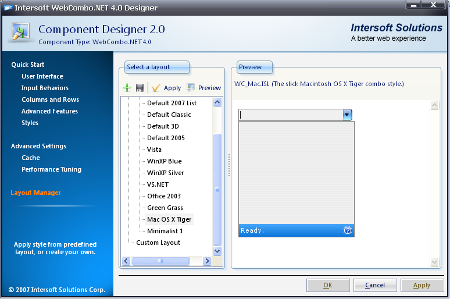This screenshot has height=299, width=450.
Task: Click the bottom Apply button
Action: click(x=422, y=285)
